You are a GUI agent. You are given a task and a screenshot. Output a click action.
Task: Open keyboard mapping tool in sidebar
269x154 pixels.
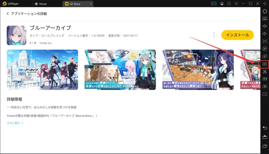click(265, 18)
